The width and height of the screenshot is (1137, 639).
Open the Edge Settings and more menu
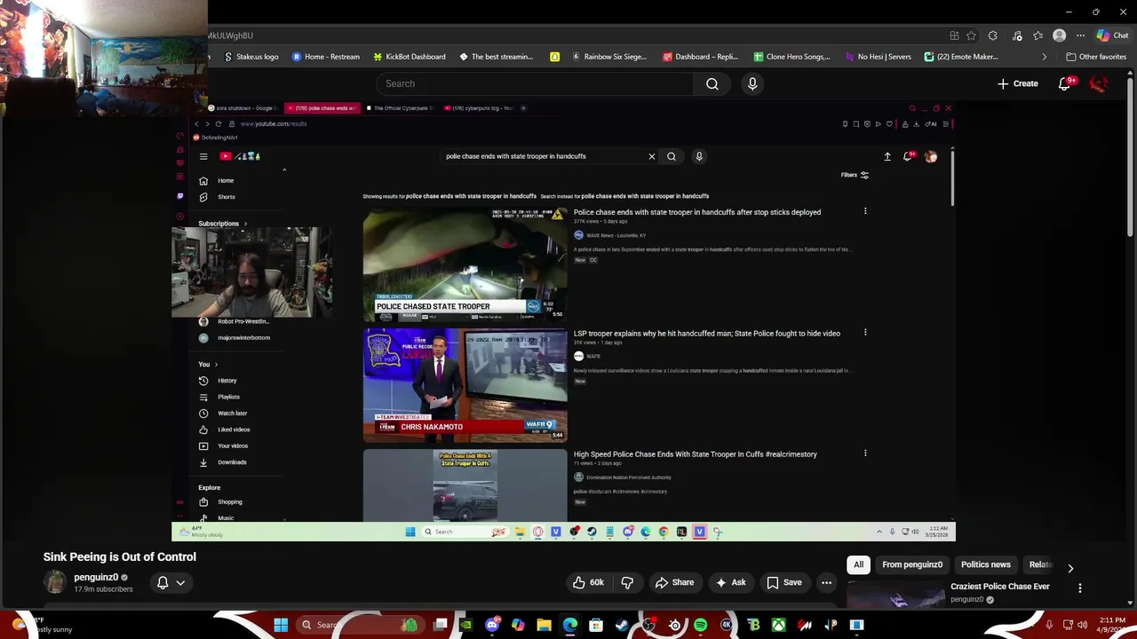[1080, 35]
